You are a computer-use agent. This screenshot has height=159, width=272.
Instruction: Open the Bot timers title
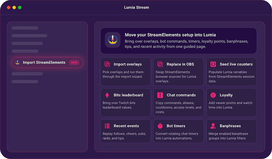(176, 126)
